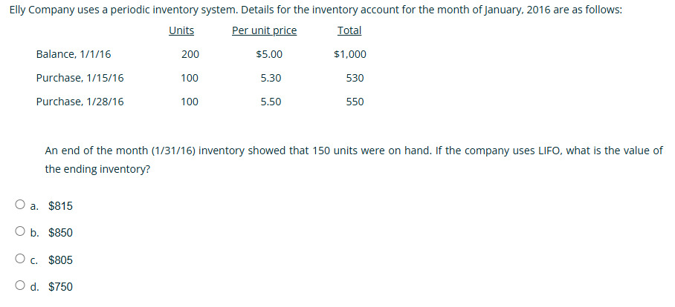Click the 'the ending inventory?' question text
Image resolution: width=675 pixels, height=307 pixels.
coord(97,170)
